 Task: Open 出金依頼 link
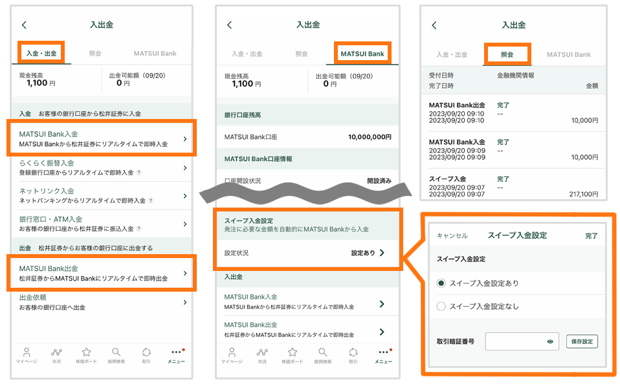coord(33,297)
